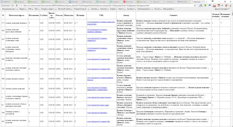Open the womens-fur link in row 400
This screenshot has width=233, height=127.
click(99, 59)
